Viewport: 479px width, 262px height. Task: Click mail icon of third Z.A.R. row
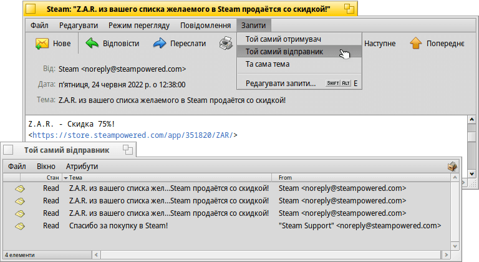pyautogui.click(x=20, y=214)
